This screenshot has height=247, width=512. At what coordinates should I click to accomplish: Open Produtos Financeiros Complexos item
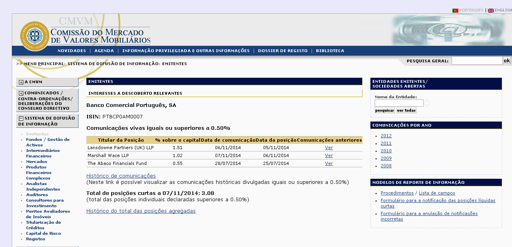[x=39, y=172]
